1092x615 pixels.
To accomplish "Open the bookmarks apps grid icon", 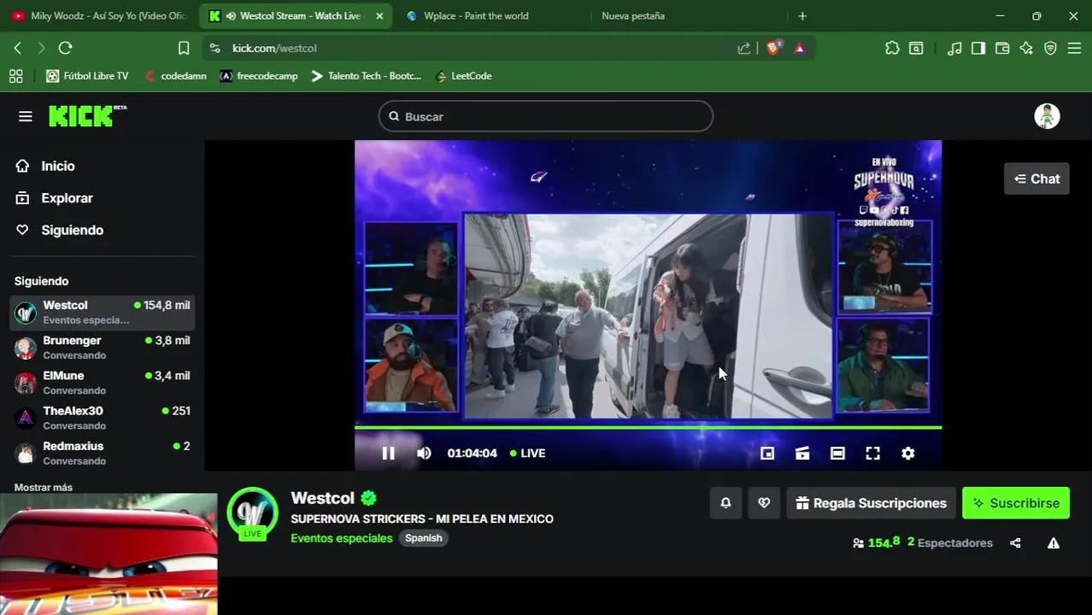I will [x=15, y=76].
